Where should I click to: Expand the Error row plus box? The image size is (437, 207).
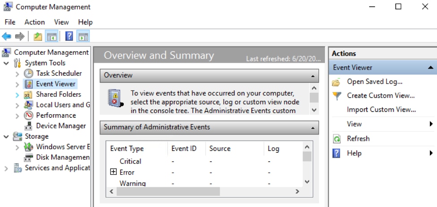113,172
